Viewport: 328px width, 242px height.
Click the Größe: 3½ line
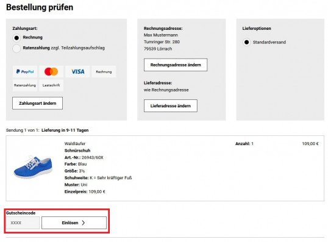point(74,171)
